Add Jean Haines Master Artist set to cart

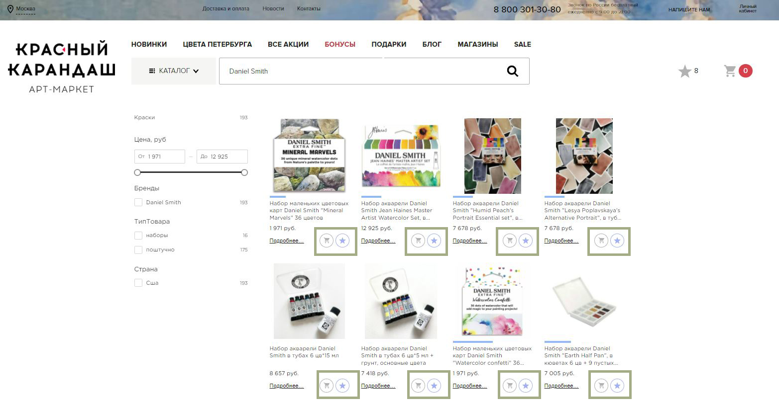[x=418, y=241]
